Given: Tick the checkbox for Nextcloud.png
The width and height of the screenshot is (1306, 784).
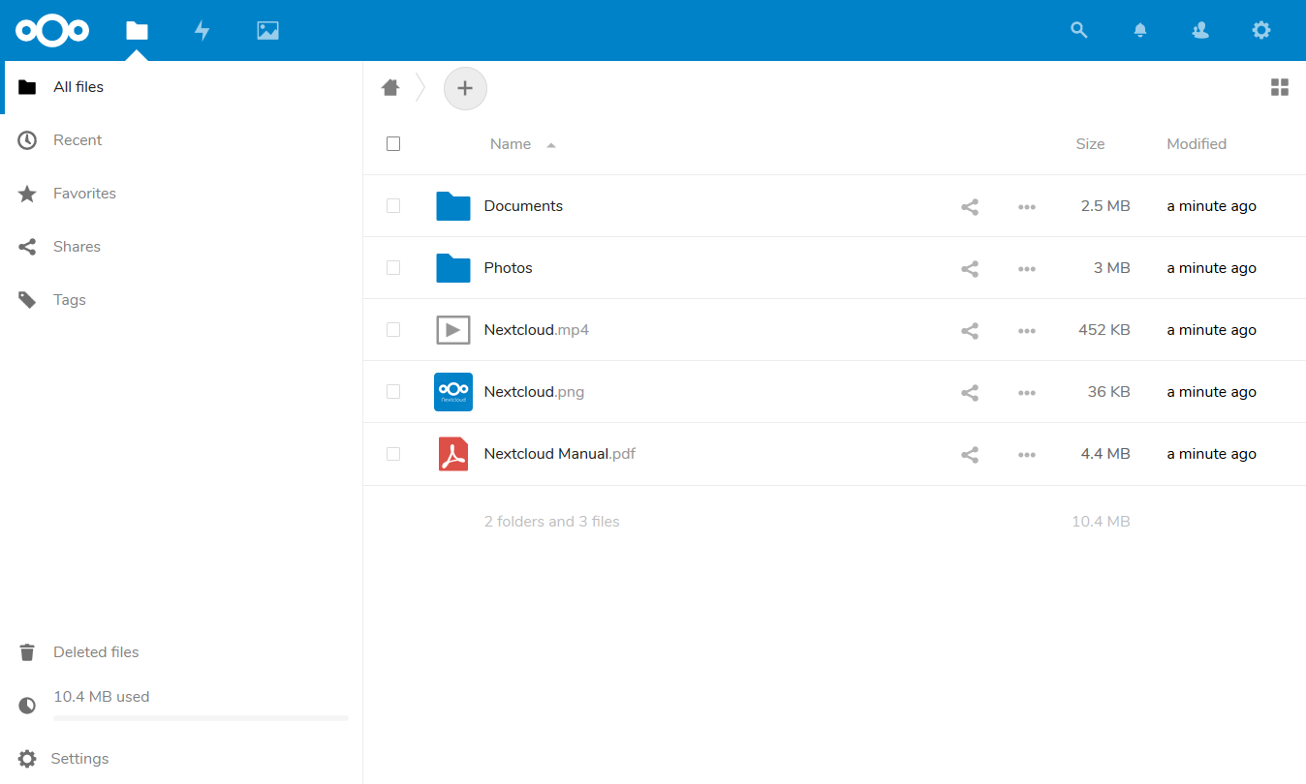Looking at the screenshot, I should pyautogui.click(x=393, y=392).
